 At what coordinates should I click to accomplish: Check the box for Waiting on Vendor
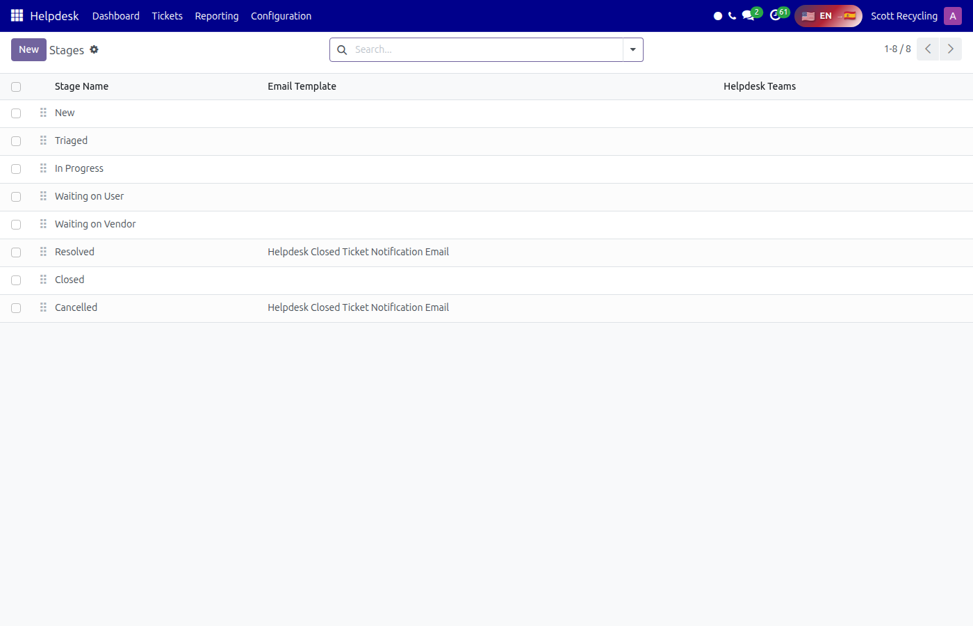(16, 225)
